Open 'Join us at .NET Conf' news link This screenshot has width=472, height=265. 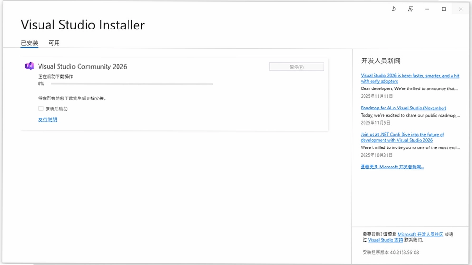(x=402, y=137)
